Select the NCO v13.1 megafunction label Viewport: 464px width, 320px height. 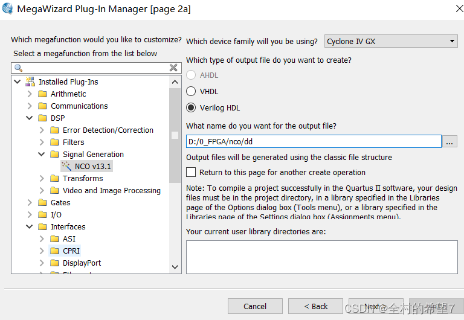click(x=92, y=167)
